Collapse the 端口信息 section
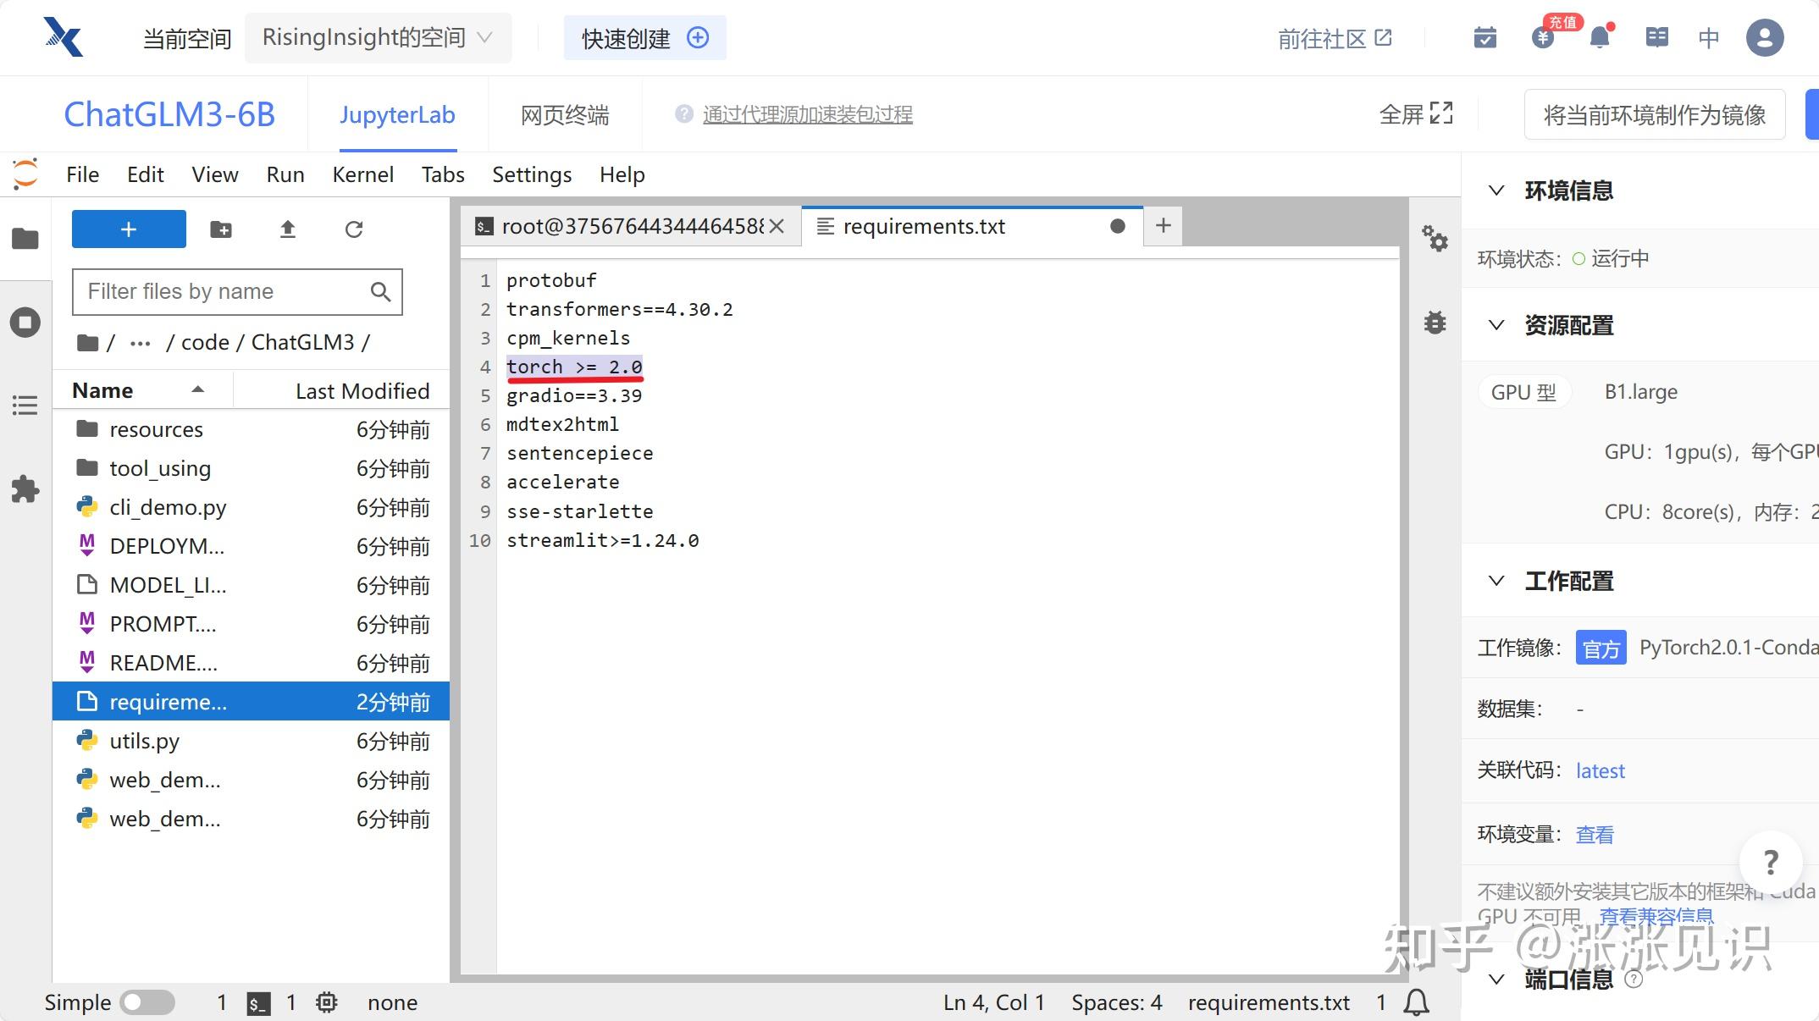Viewport: 1819px width, 1021px height. 1496,980
